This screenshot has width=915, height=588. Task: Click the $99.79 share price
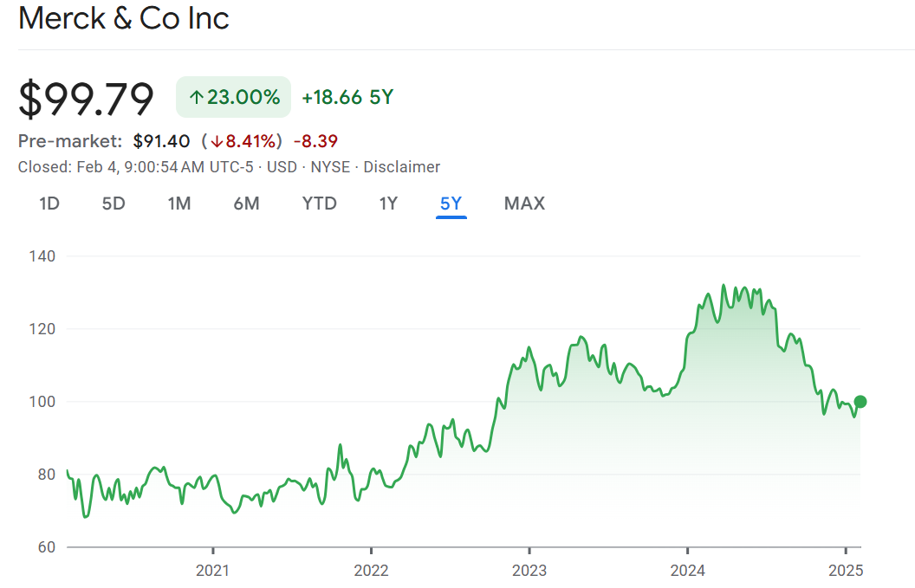pos(87,99)
